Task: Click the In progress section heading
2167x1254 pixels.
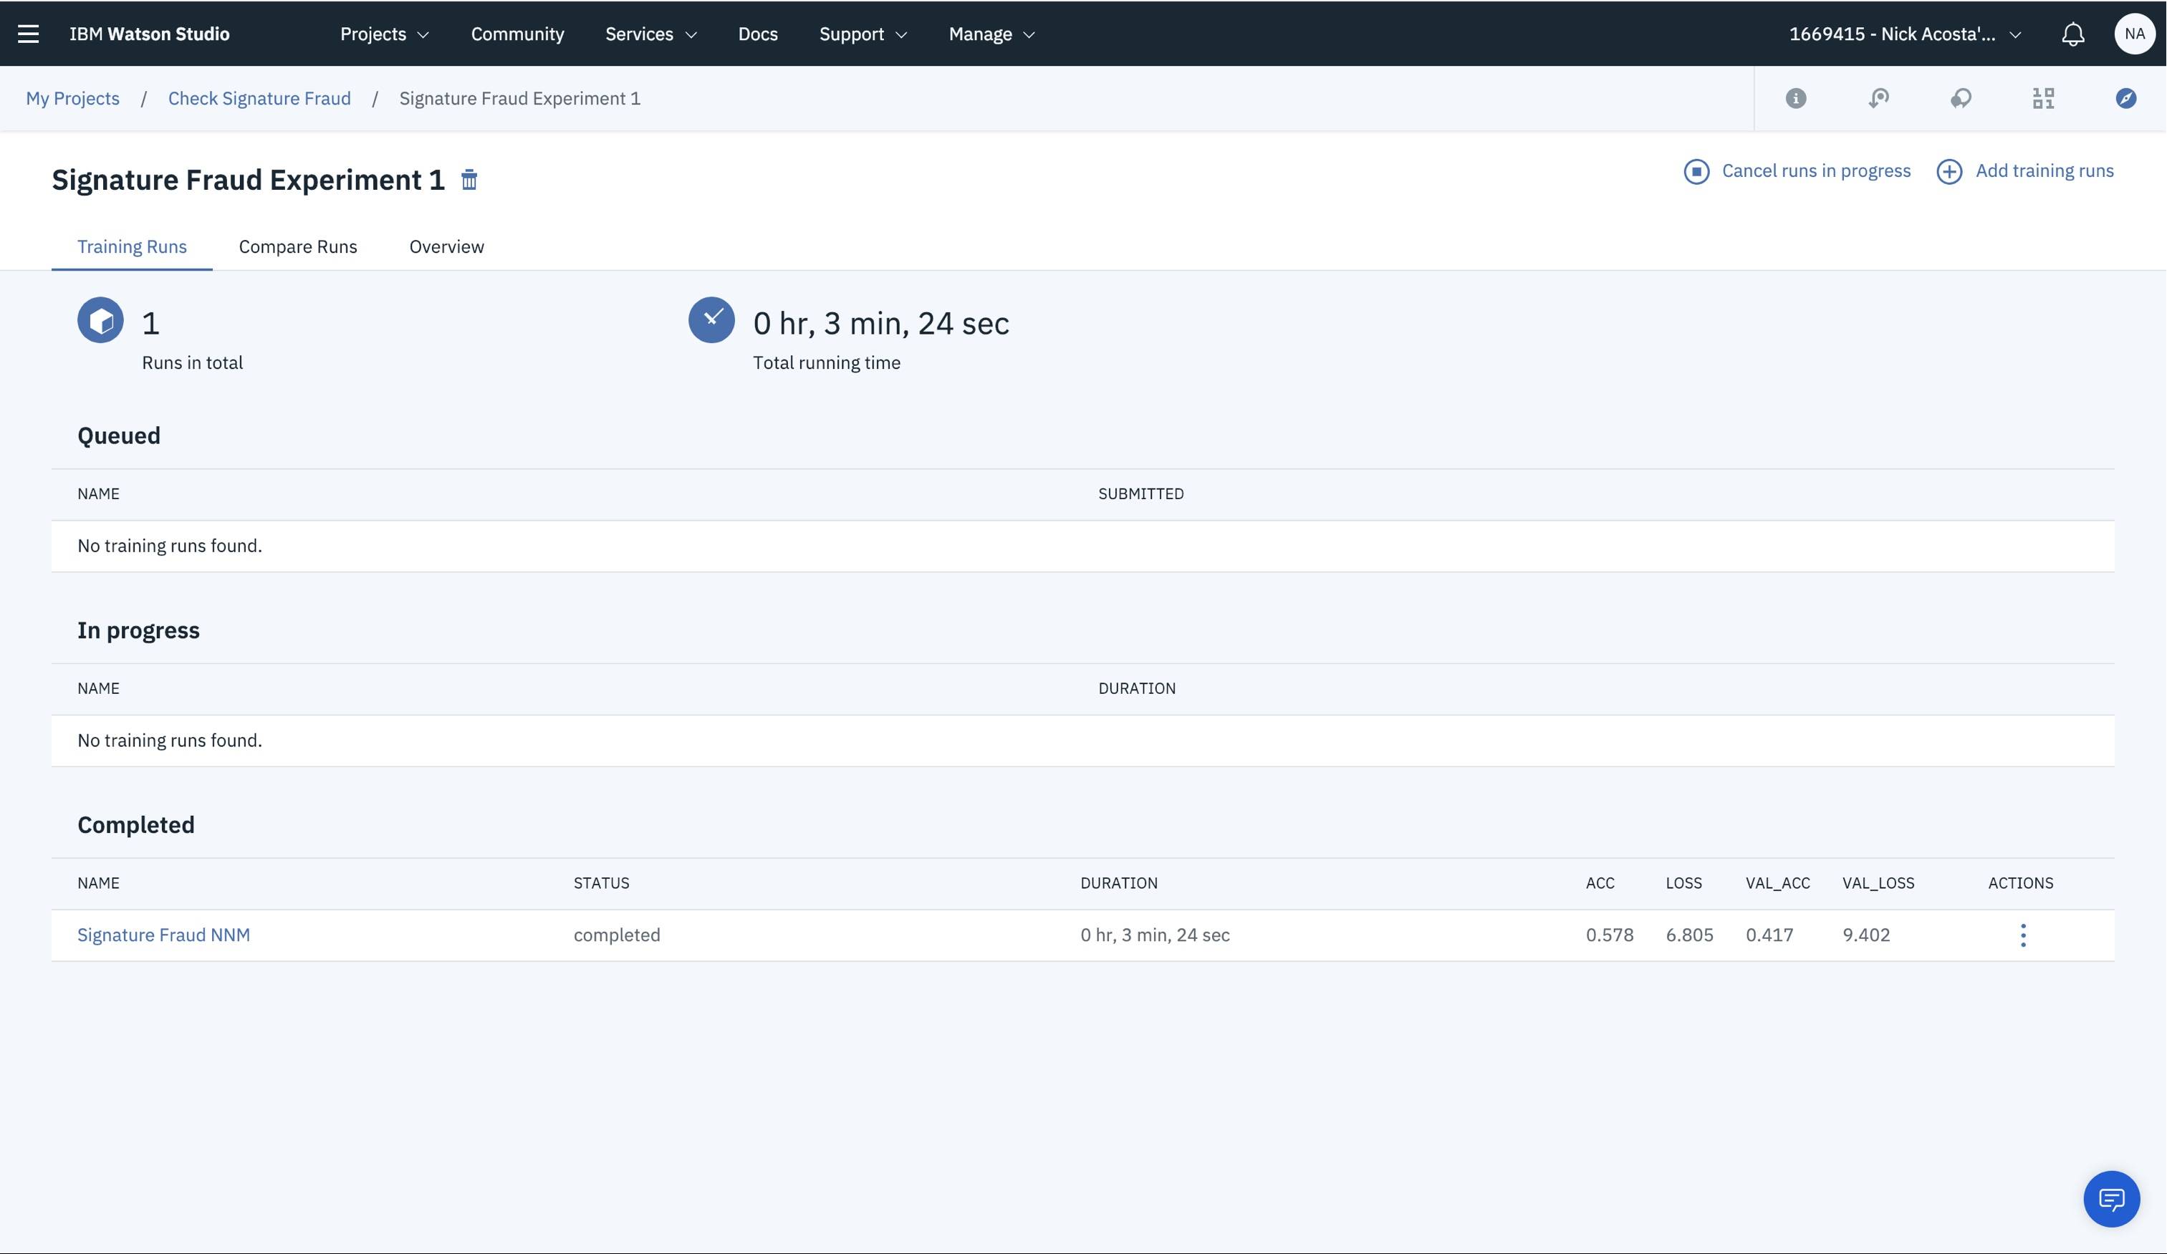Action: click(138, 630)
